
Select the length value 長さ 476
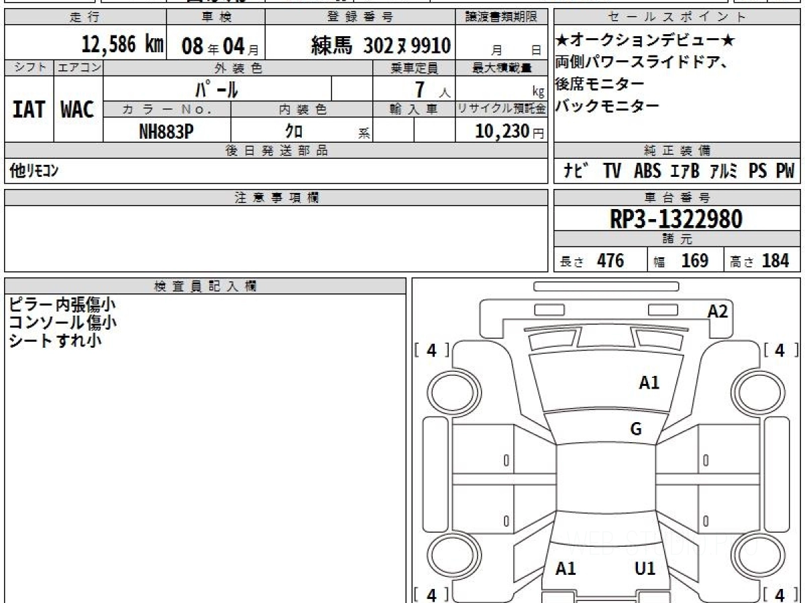[x=592, y=261]
